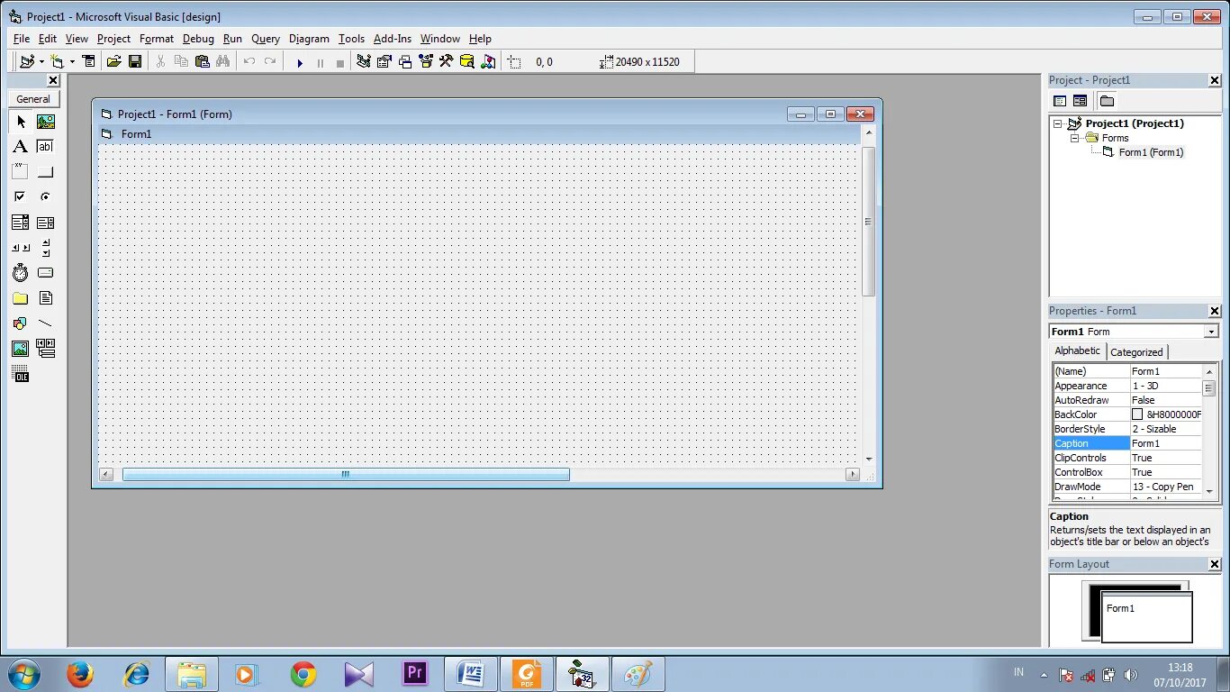This screenshot has width=1230, height=692.
Task: Click Form1 preview in the Form Layout panel
Action: tap(1146, 617)
